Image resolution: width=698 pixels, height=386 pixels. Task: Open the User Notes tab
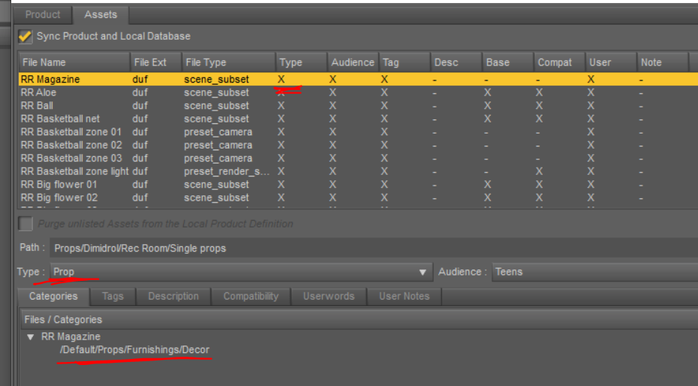click(x=405, y=297)
